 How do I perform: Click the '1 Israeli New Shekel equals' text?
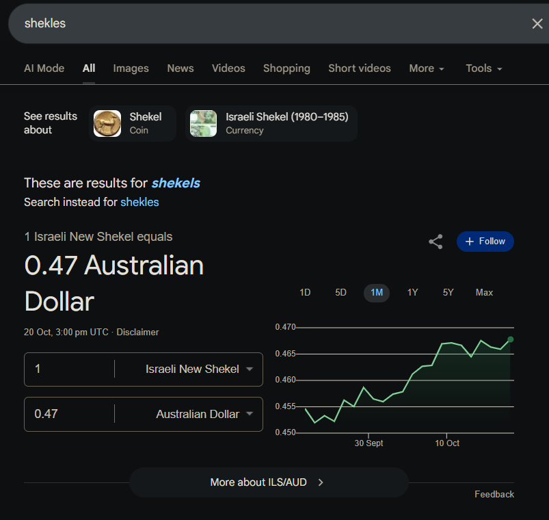point(98,237)
